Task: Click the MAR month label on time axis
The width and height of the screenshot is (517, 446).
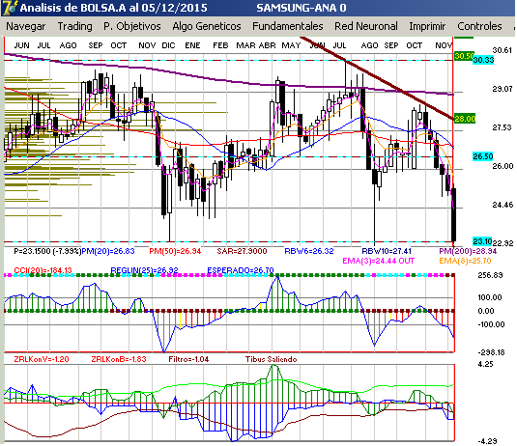Action: pyautogui.click(x=245, y=45)
